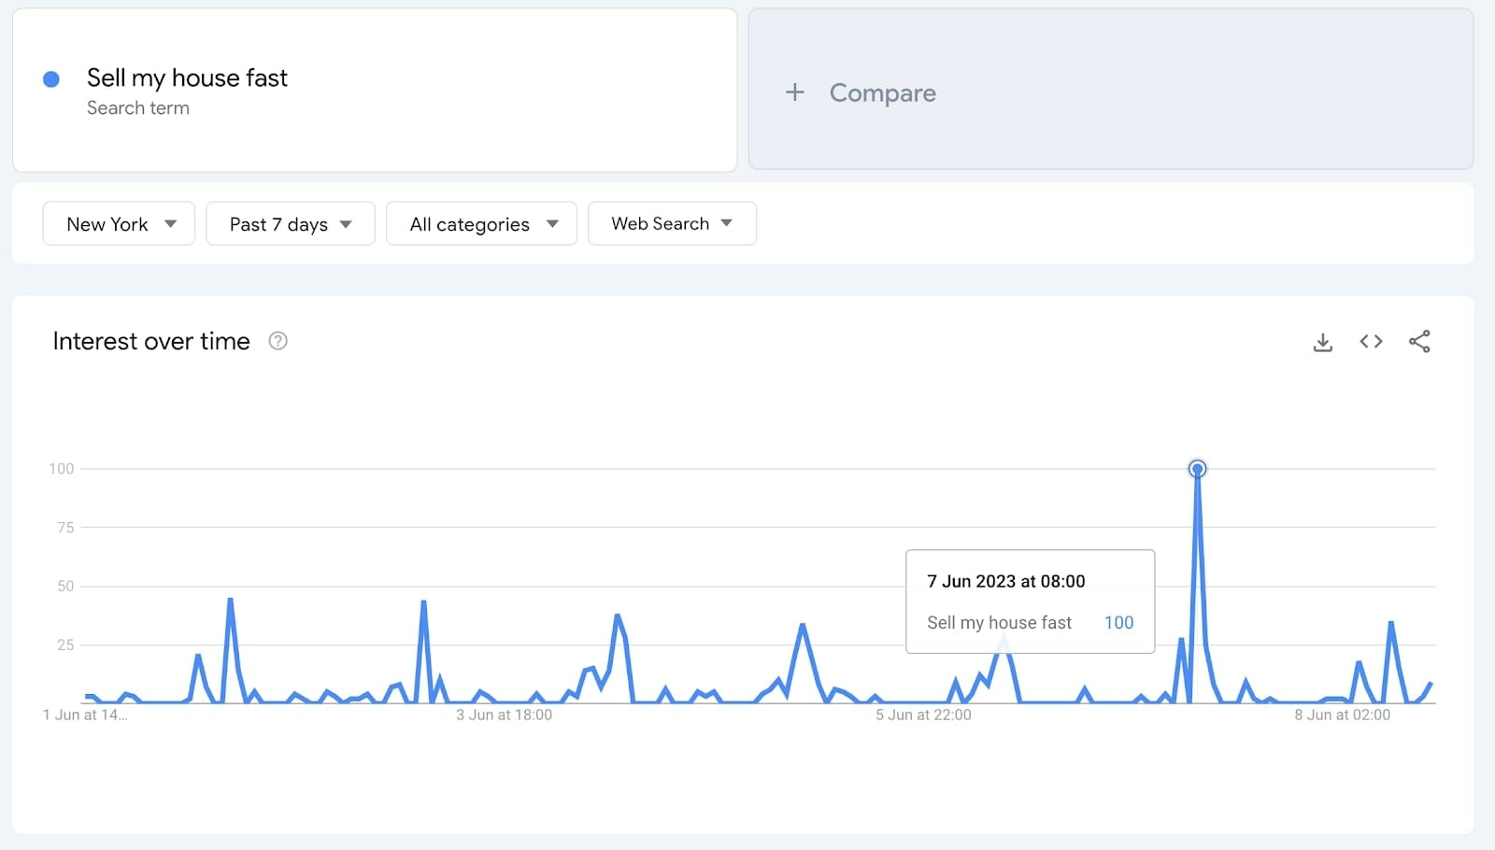Open the New York region dropdown
1495x850 pixels.
click(119, 224)
